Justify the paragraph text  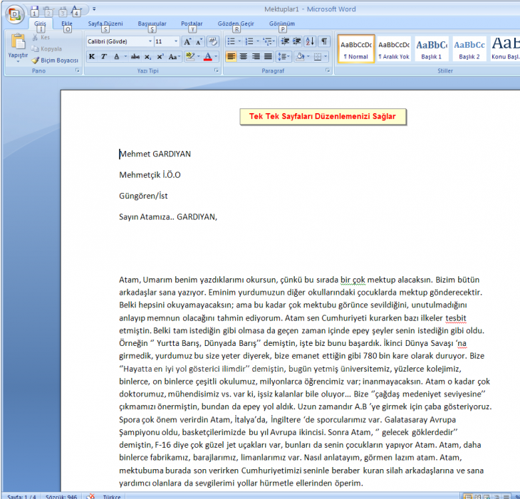[268, 56]
